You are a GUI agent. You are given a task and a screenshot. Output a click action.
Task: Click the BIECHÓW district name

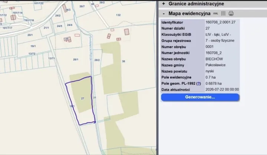[x=214, y=59]
